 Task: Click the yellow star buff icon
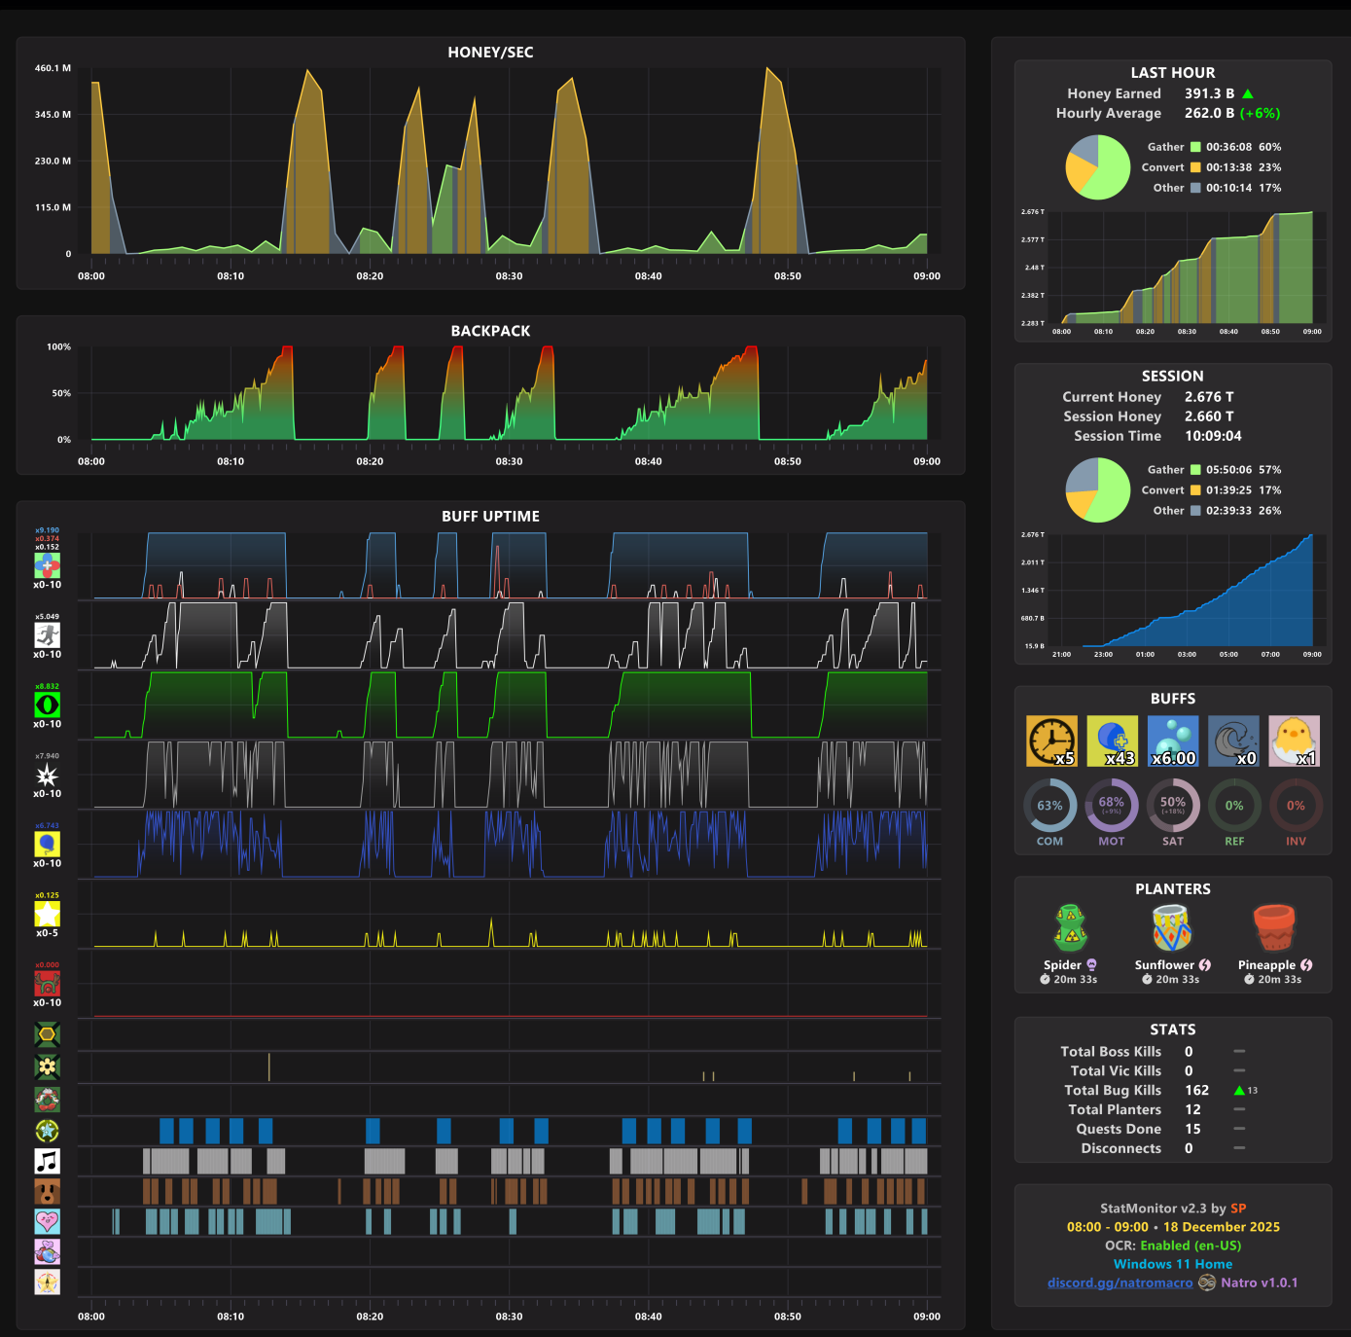tap(48, 914)
